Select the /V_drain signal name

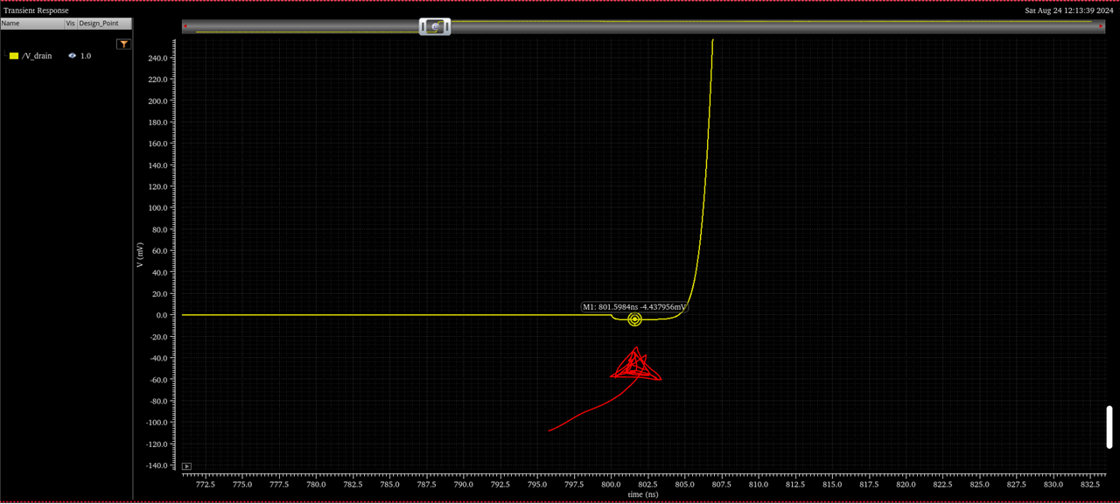click(x=37, y=56)
